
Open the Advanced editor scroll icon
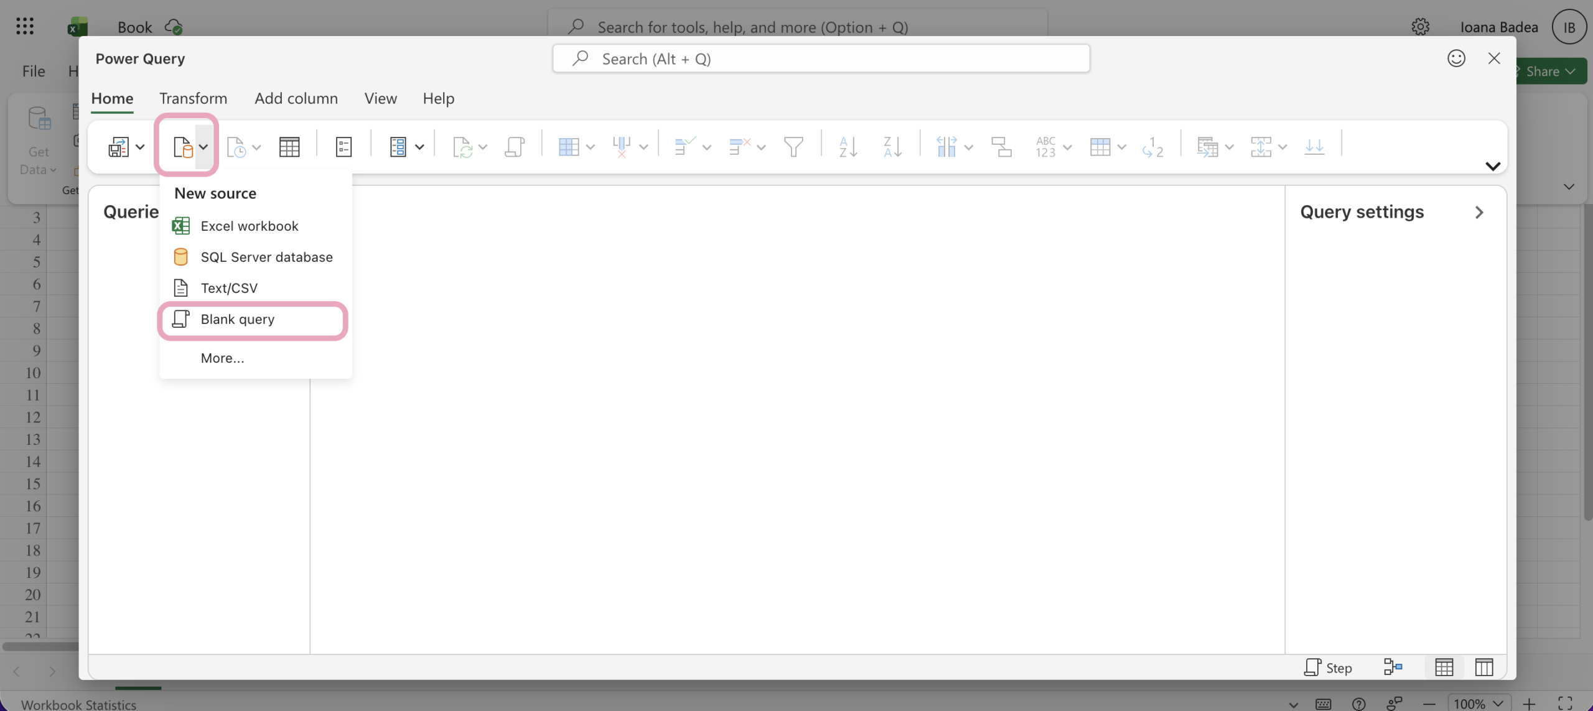coord(515,147)
